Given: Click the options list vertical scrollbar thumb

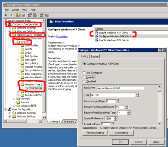Looking at the screenshot, I should point(159,90).
